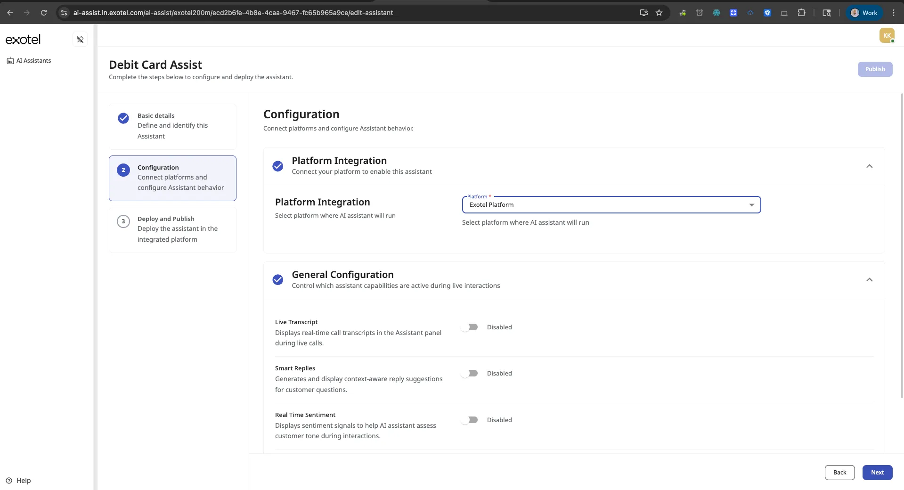
Task: Click the page vertical scrollbar
Action: coord(902,245)
